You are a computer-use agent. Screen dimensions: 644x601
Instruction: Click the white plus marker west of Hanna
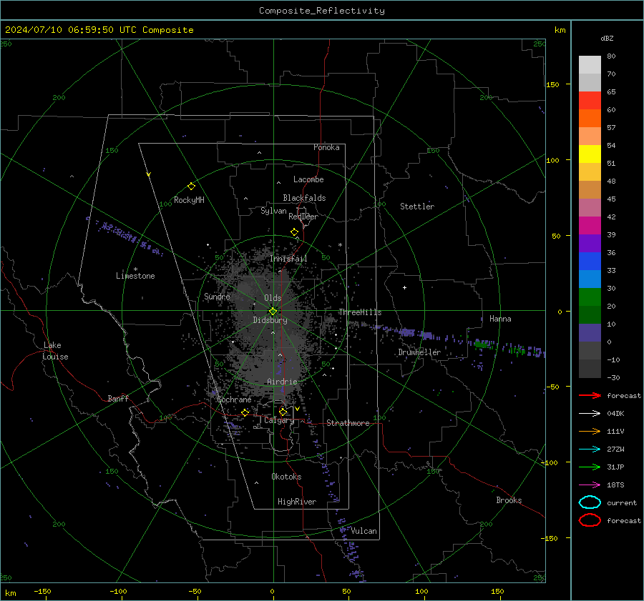pyautogui.click(x=404, y=287)
